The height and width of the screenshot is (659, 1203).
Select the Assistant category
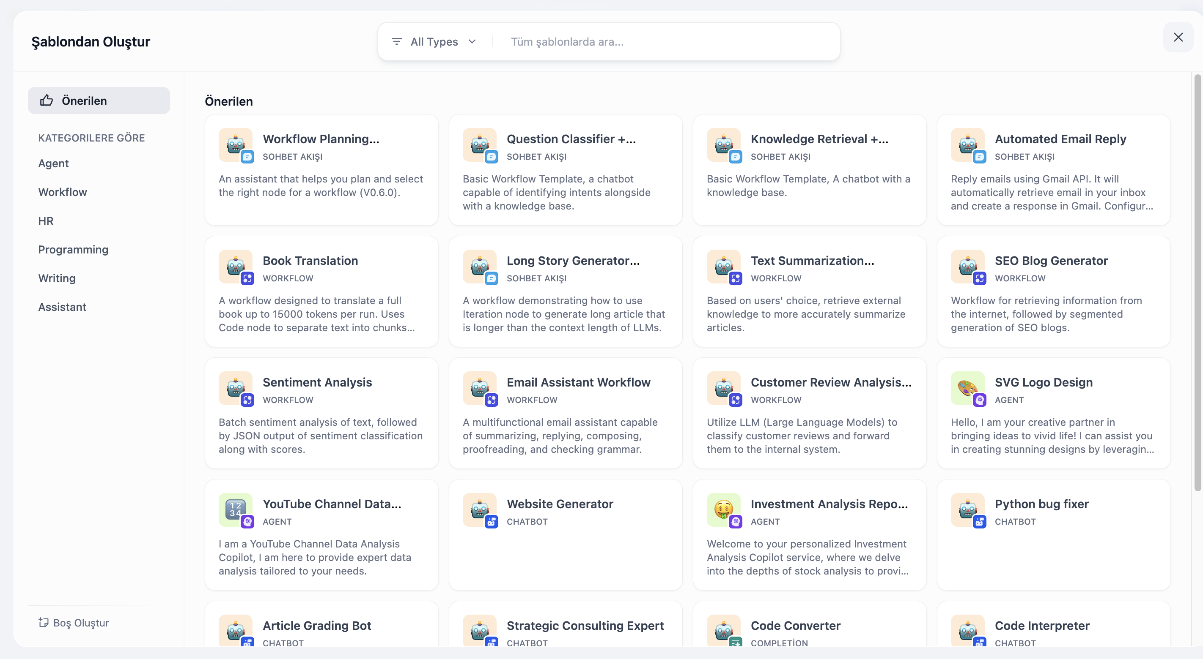coord(62,307)
